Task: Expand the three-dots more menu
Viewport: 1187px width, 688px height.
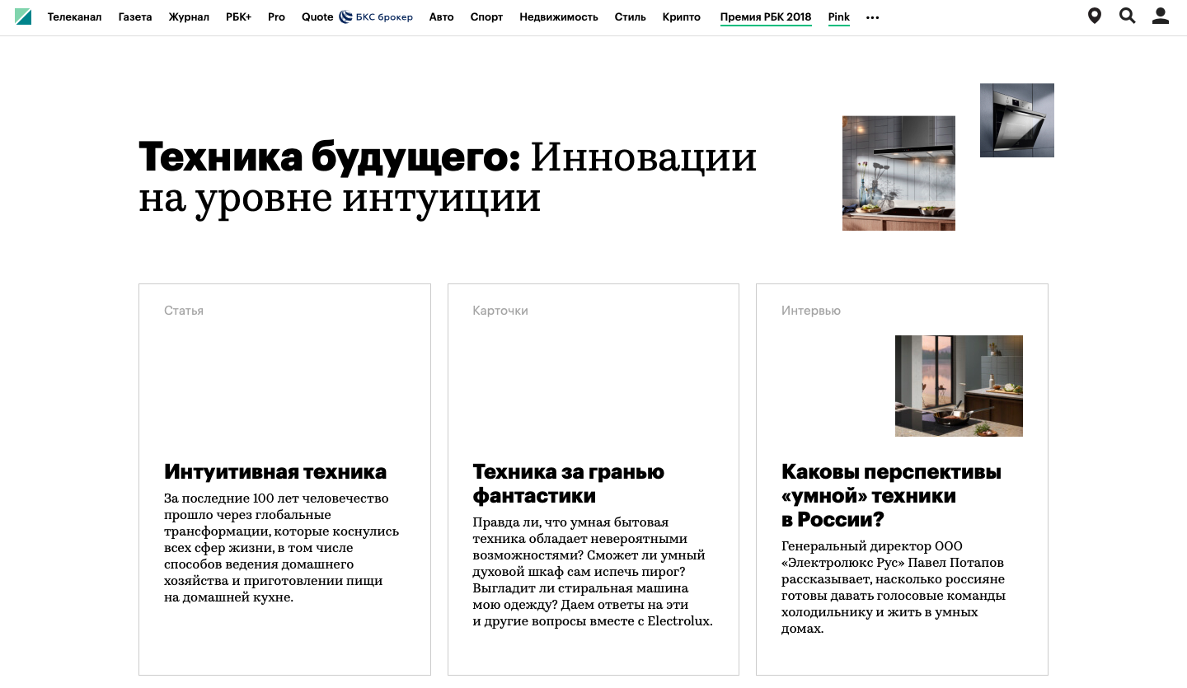Action: (x=873, y=17)
